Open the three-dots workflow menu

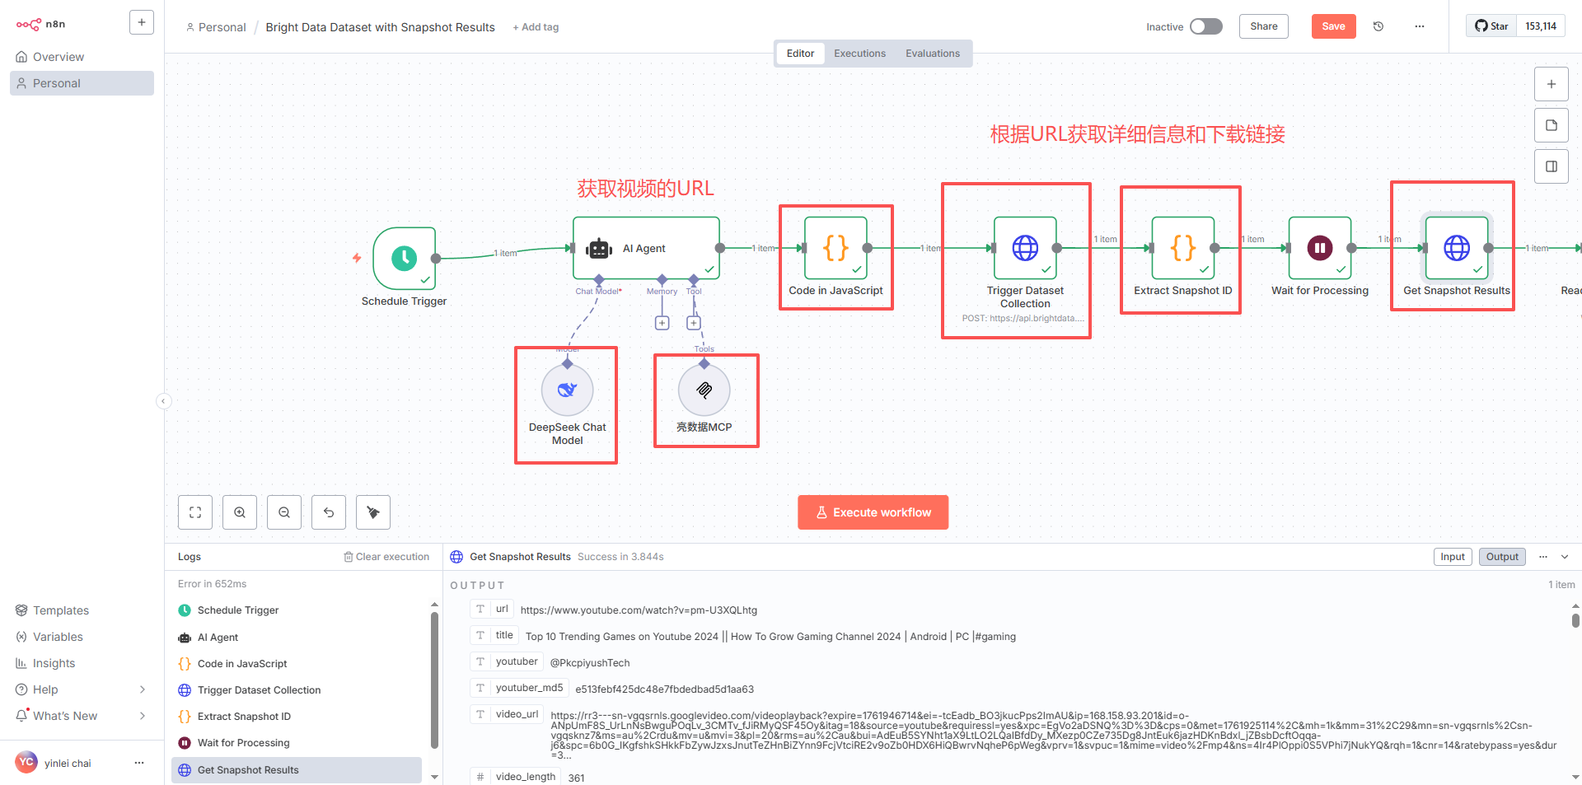coord(1420,26)
